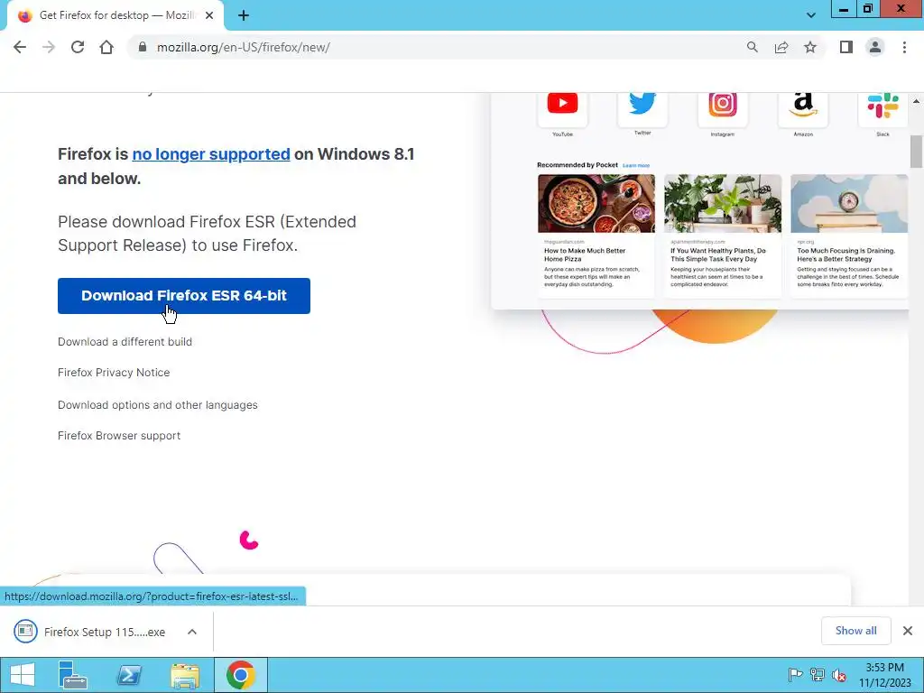Open Server Manager from the taskbar

pos(73,675)
